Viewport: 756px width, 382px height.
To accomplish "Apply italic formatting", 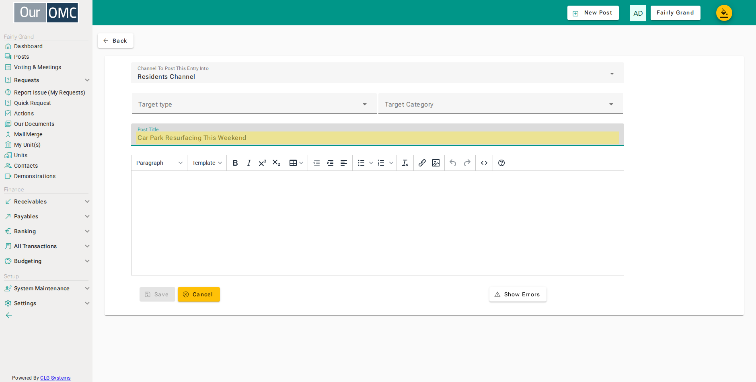I will pos(249,163).
